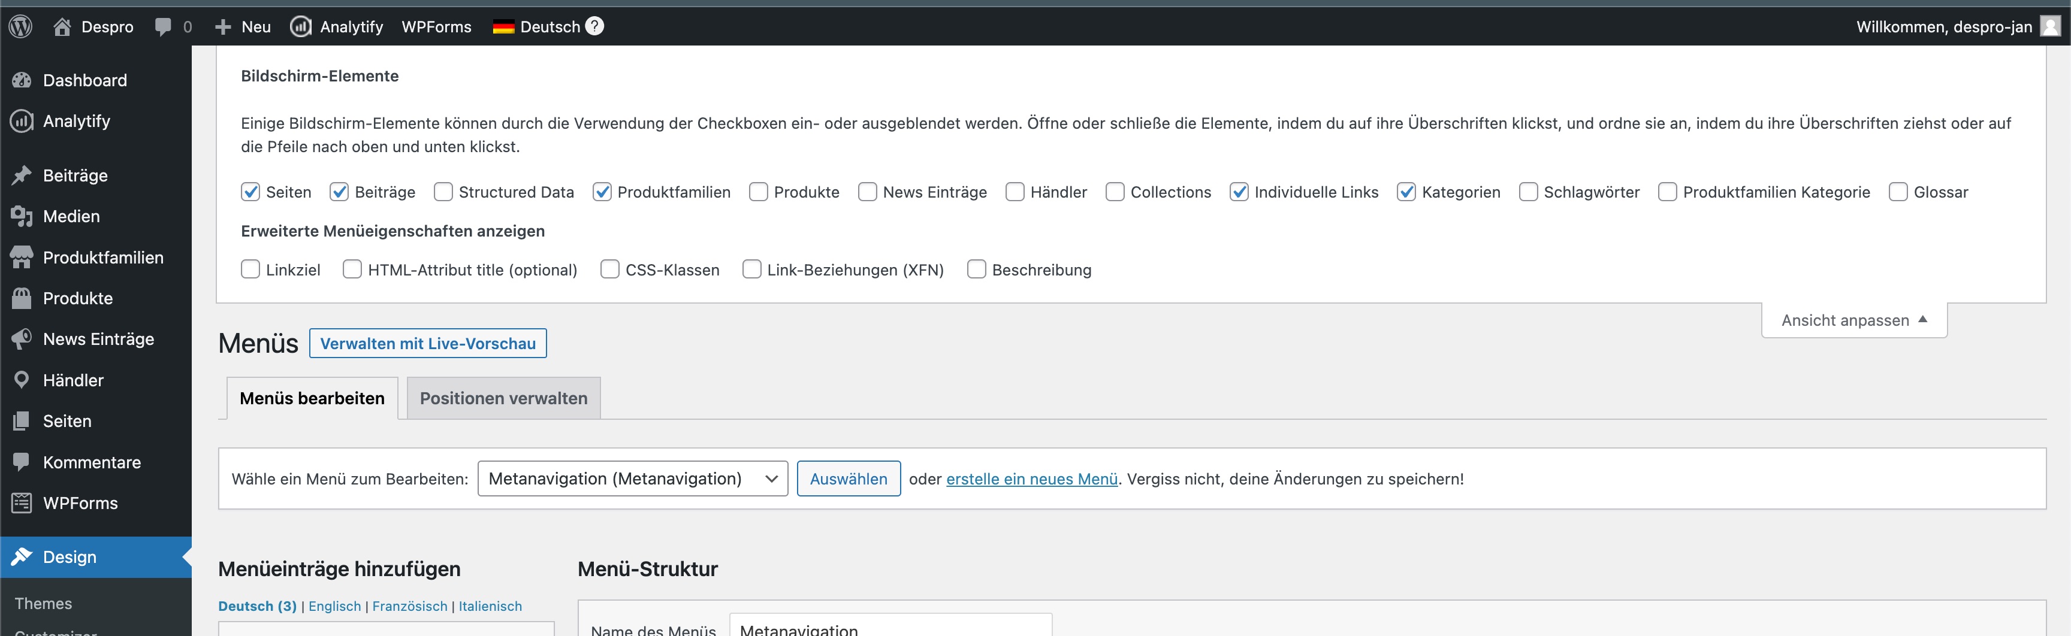Open user avatar despro-jan

(x=2051, y=26)
